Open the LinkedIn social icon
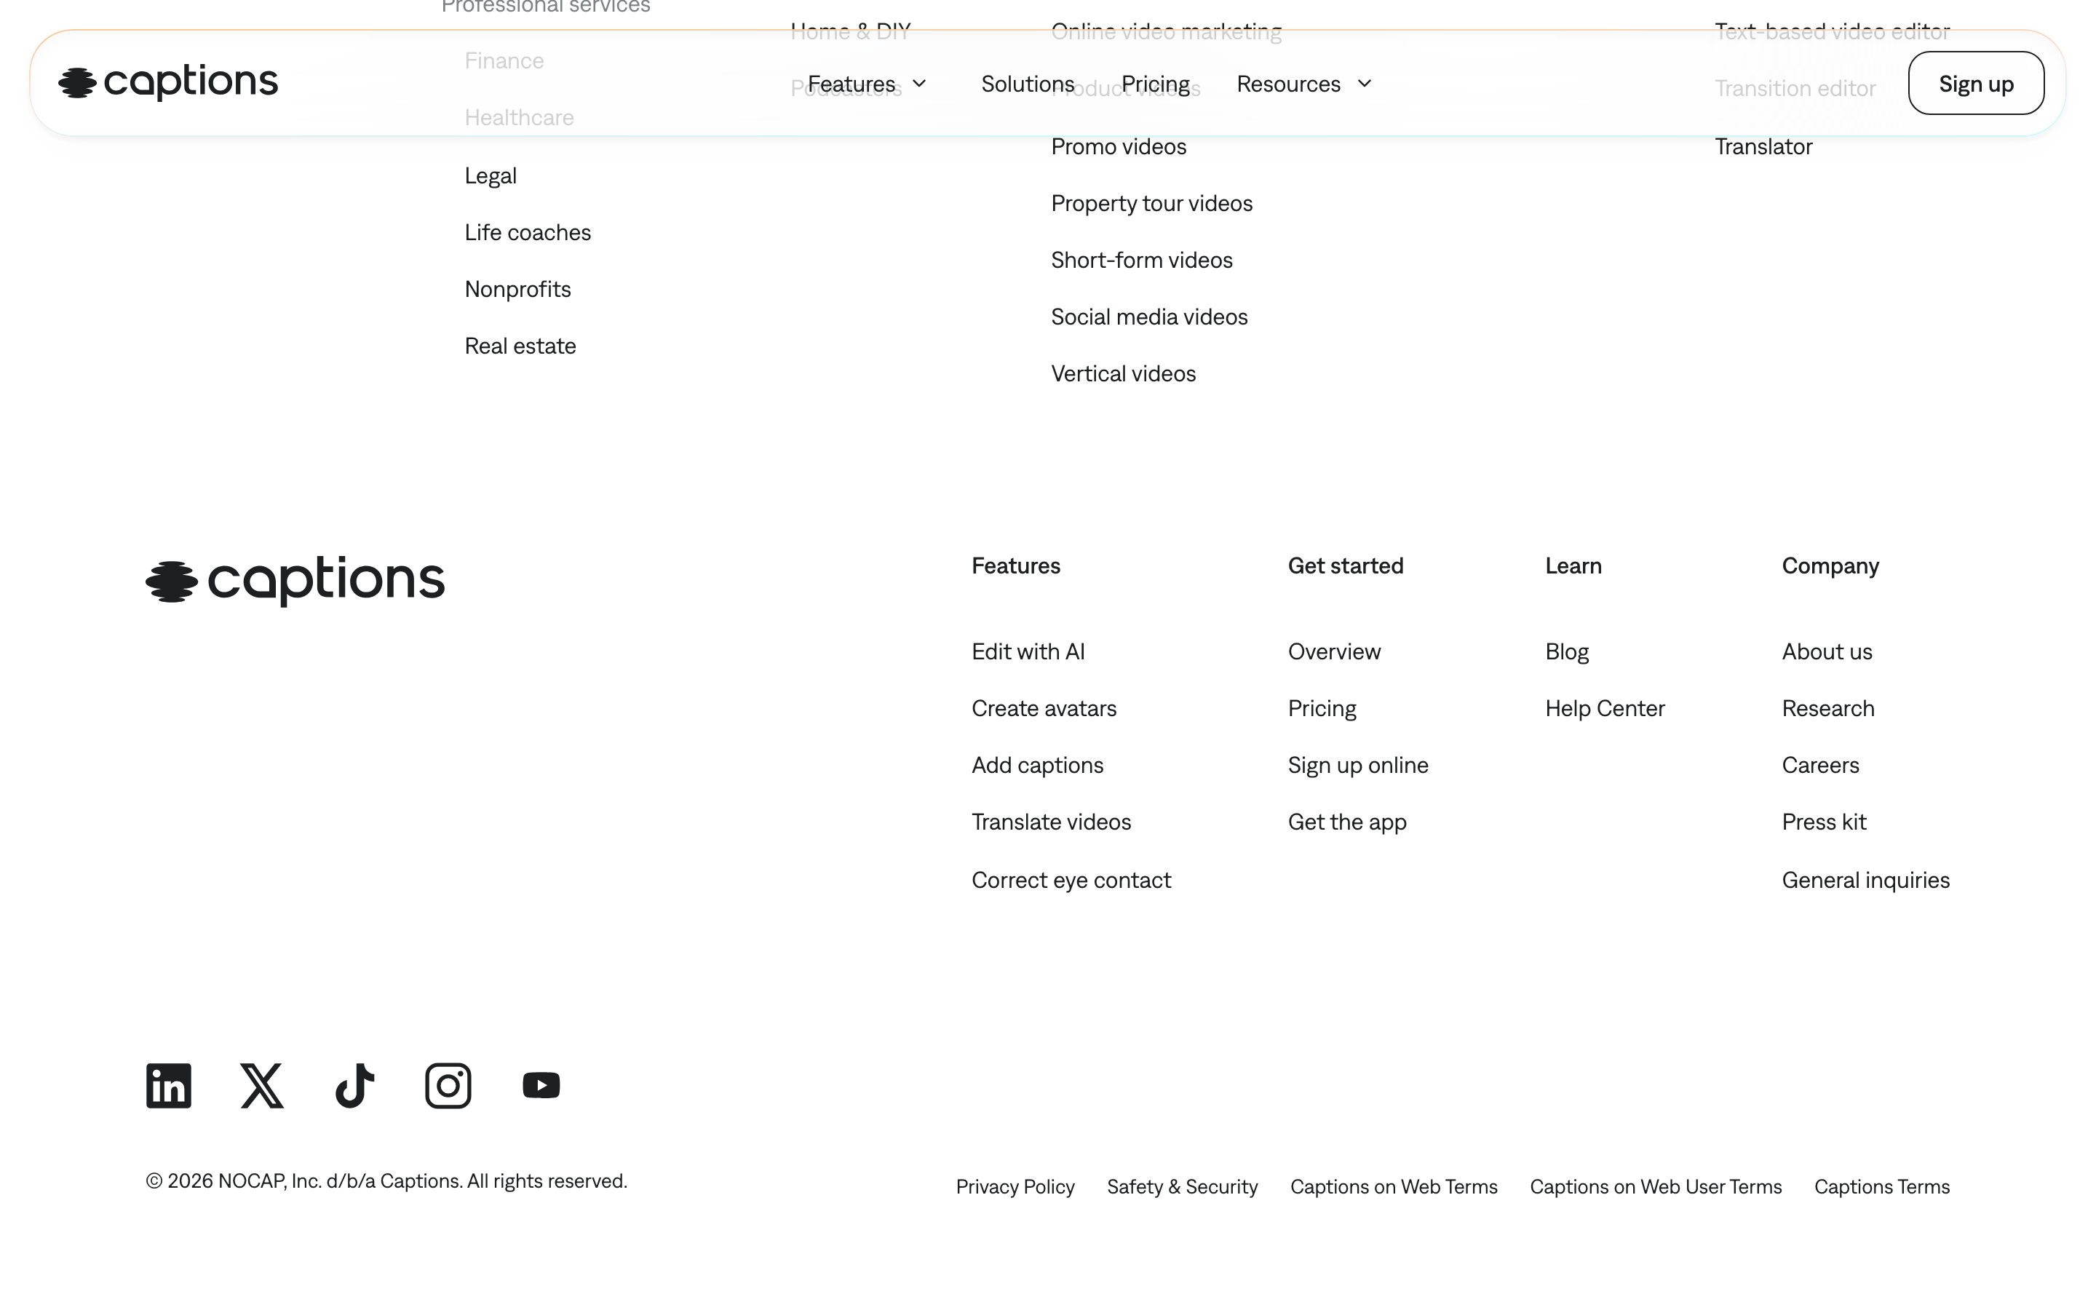This screenshot has width=2096, height=1310. [168, 1084]
